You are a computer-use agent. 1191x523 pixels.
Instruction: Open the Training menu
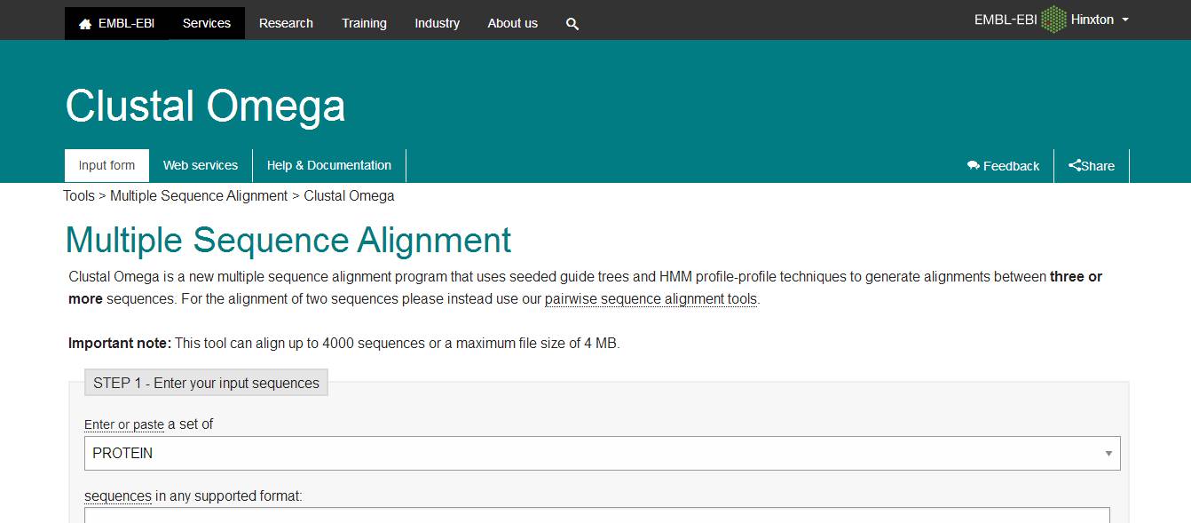coord(364,23)
